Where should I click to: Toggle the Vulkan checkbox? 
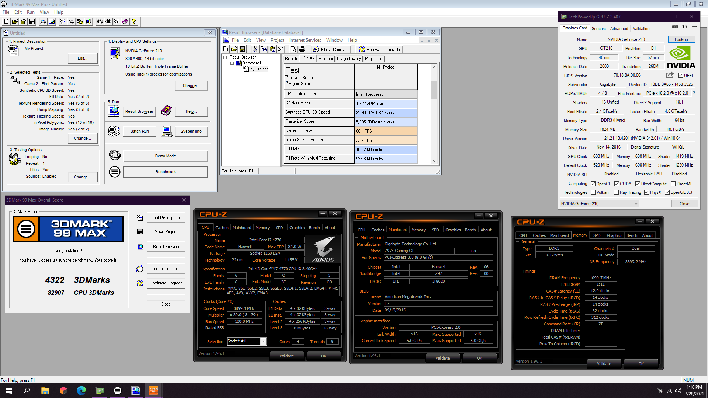[593, 192]
